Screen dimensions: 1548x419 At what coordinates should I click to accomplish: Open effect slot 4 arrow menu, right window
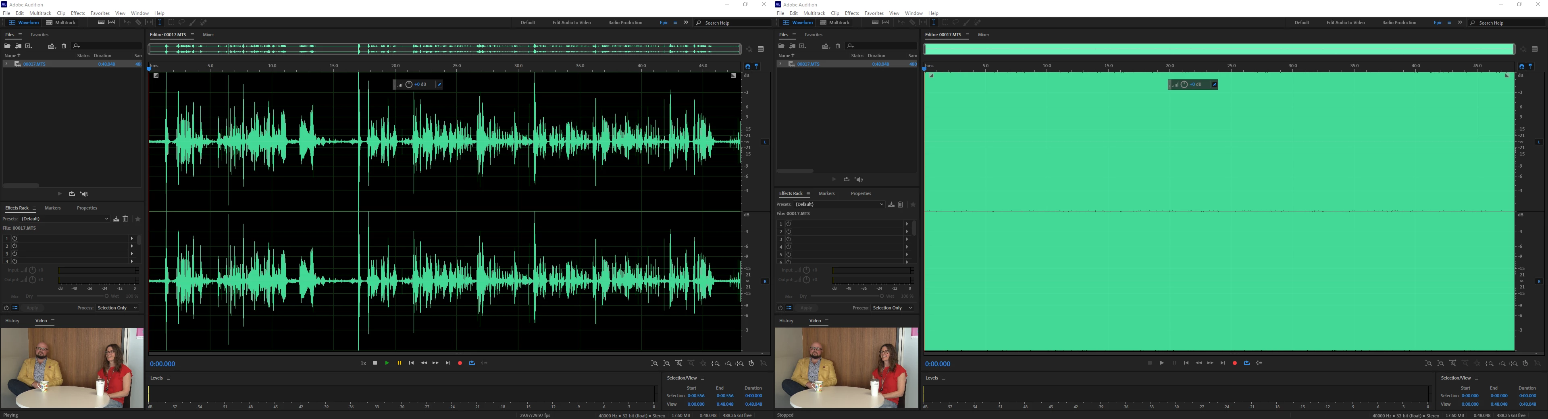click(x=907, y=247)
